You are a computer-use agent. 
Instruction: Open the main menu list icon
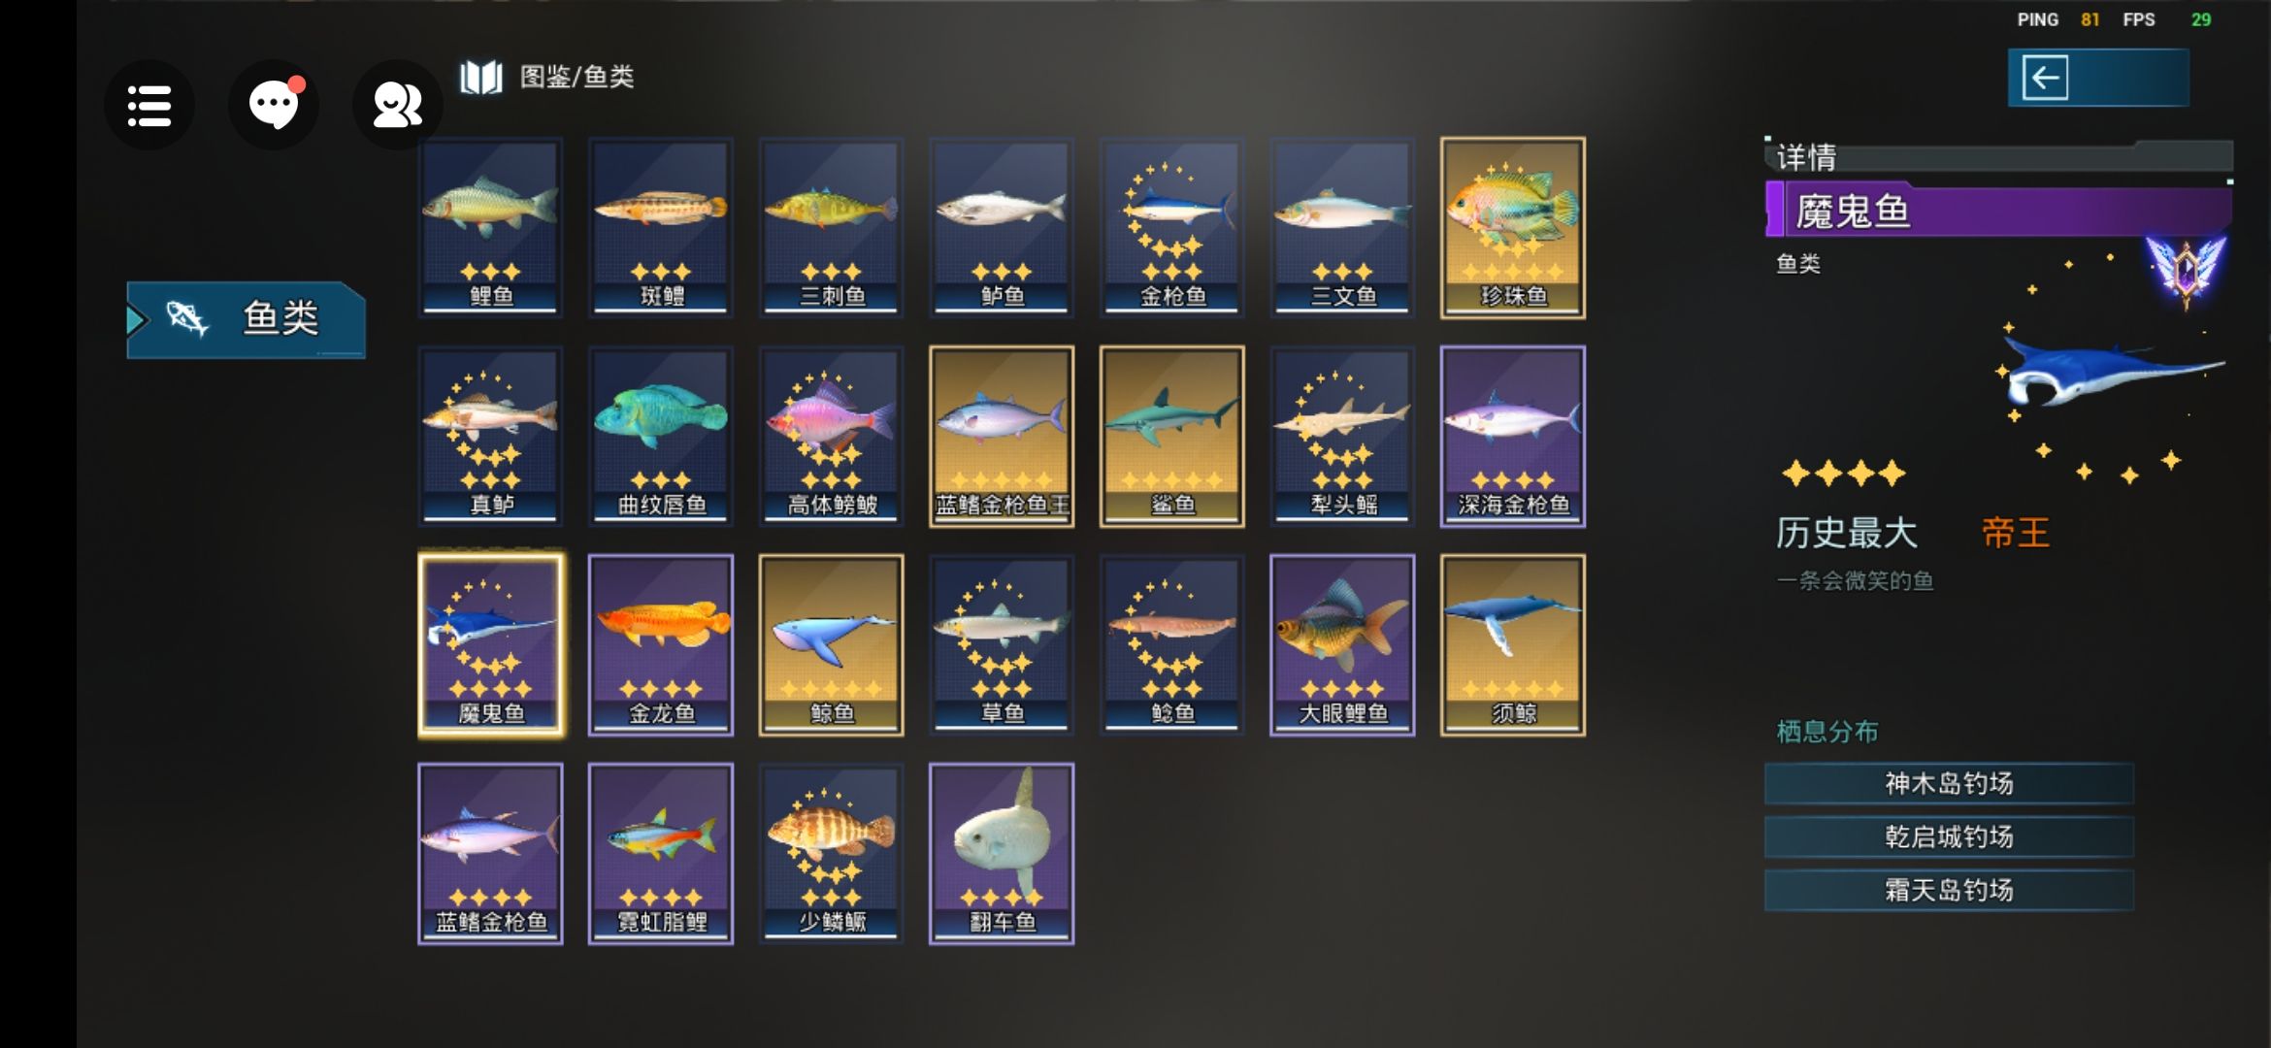(149, 105)
